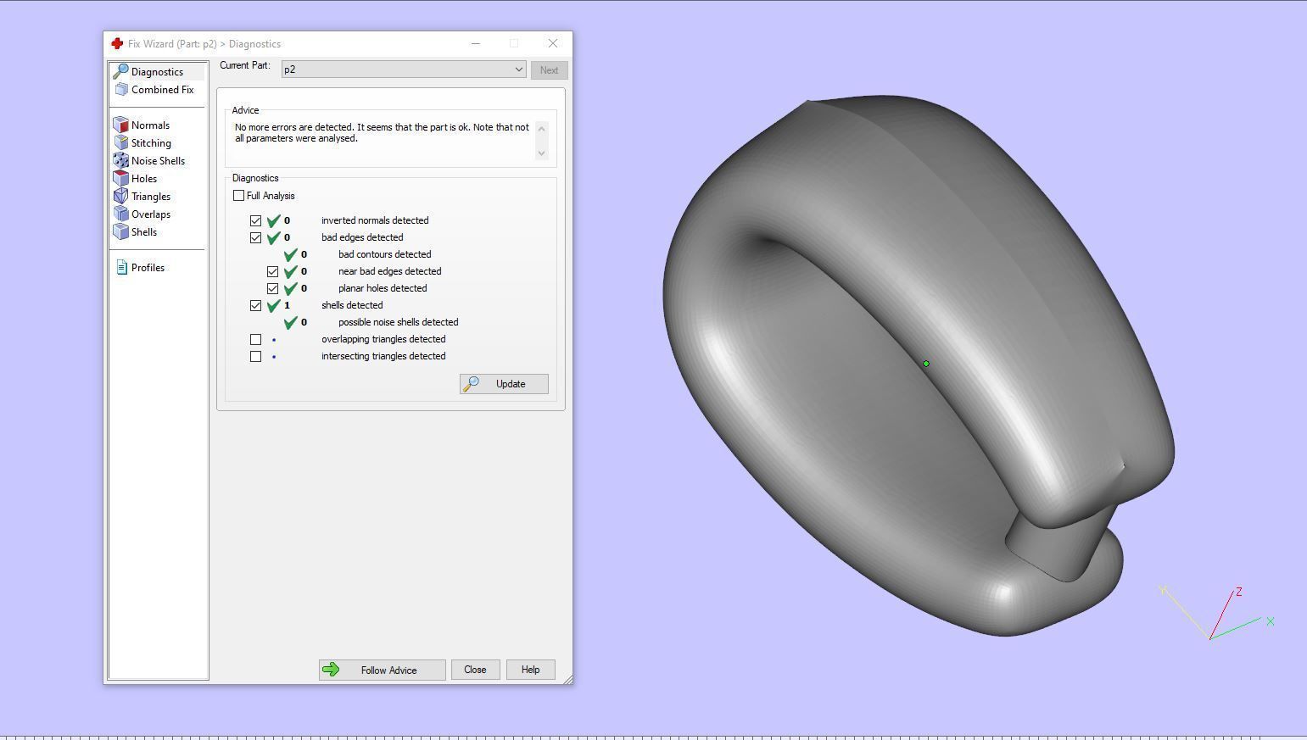The image size is (1307, 740).
Task: Minimize the Fix Wizard window
Action: [476, 43]
